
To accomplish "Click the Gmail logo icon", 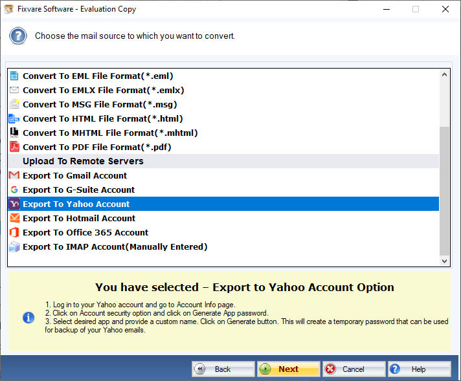I will 14,175.
